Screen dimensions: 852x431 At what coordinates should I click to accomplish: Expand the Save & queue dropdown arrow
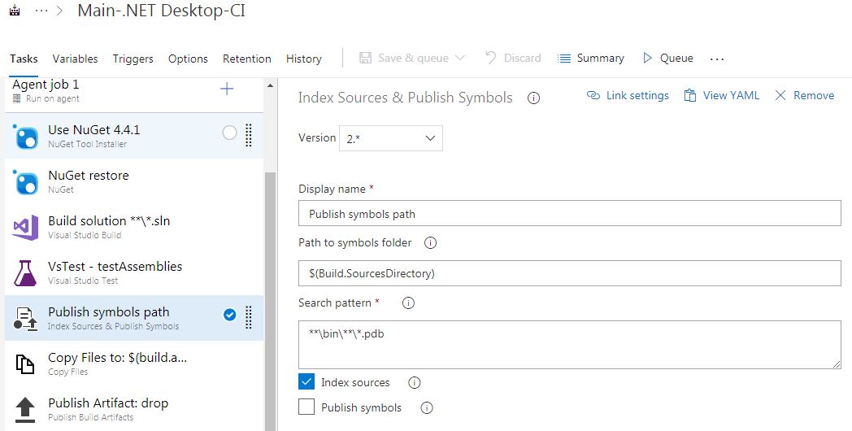point(459,59)
